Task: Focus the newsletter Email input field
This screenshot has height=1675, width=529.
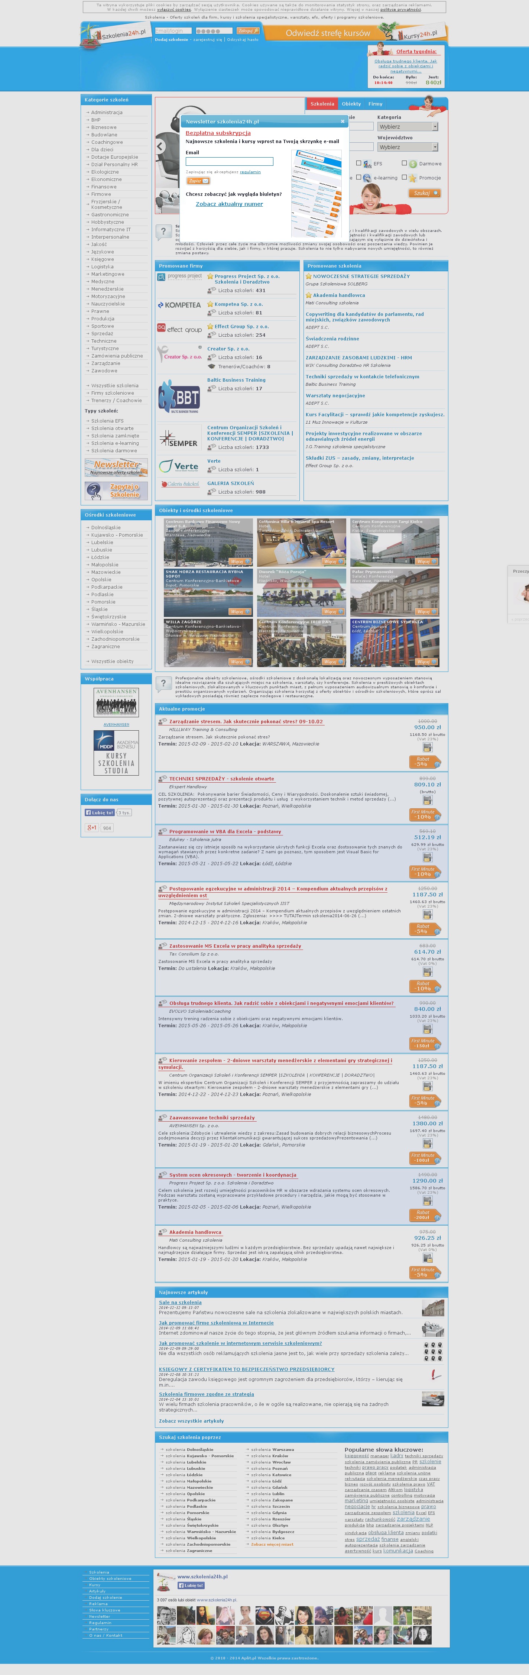Action: pyautogui.click(x=230, y=161)
